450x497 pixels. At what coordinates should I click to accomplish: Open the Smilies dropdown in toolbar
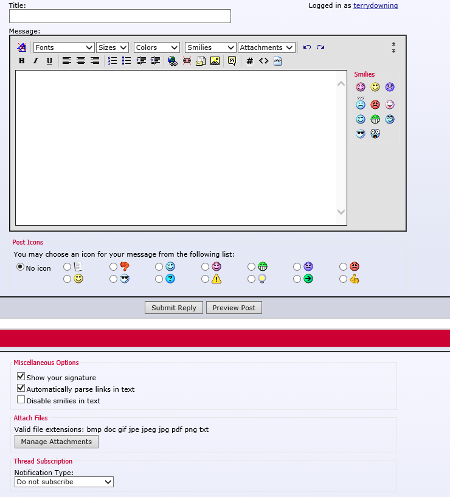pos(210,47)
